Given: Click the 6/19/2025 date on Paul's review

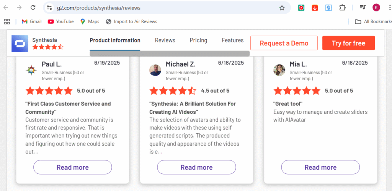Looking at the screenshot, I should tap(107, 63).
